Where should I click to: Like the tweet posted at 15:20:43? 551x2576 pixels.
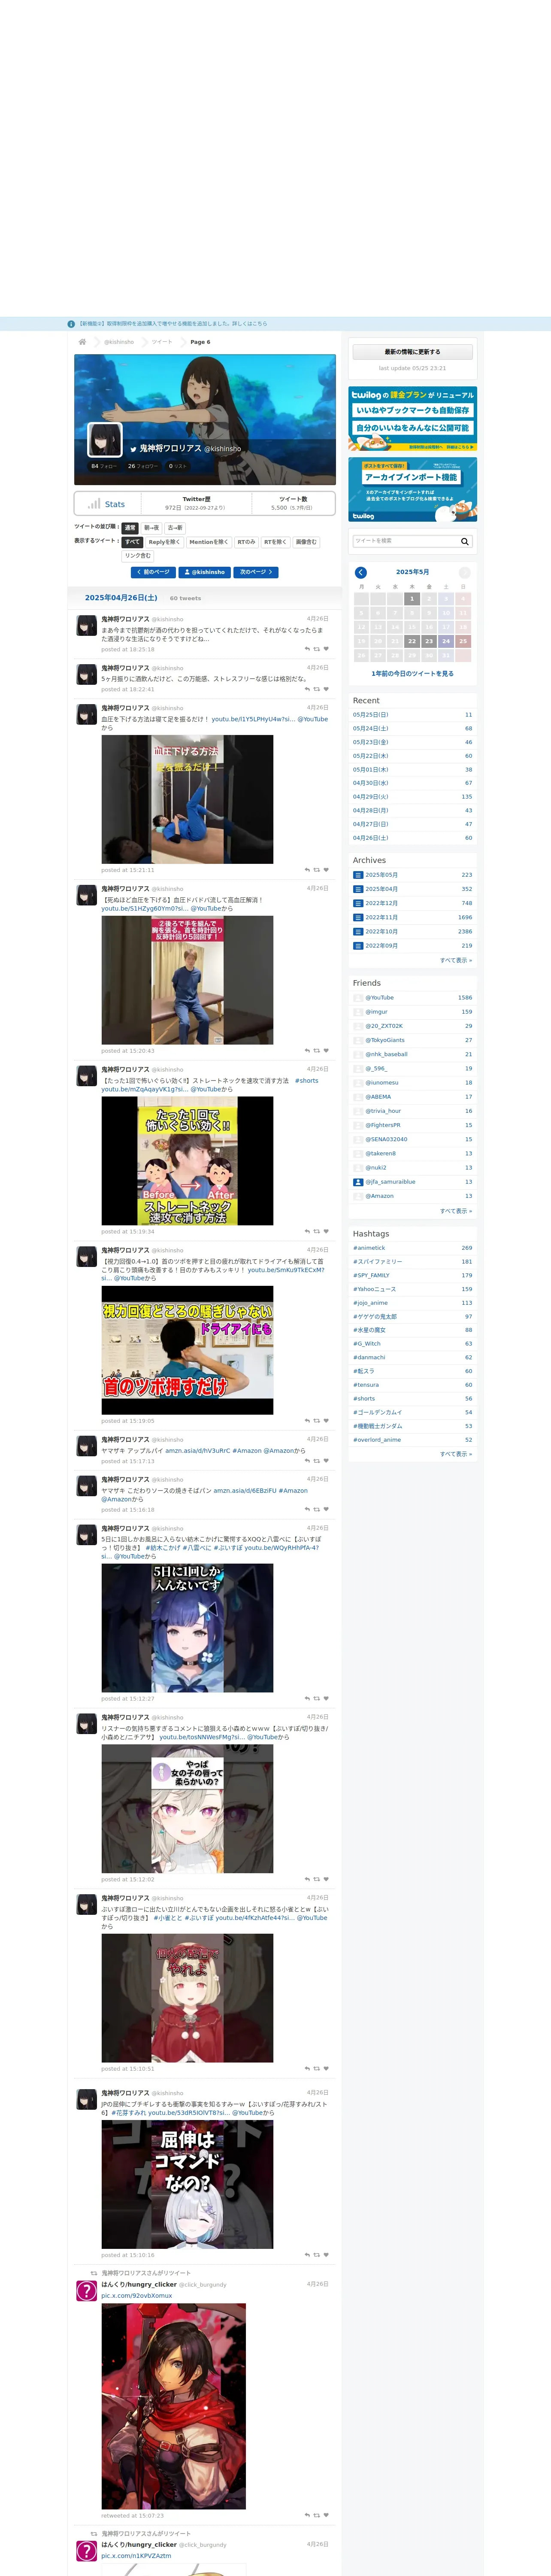pyautogui.click(x=326, y=1051)
